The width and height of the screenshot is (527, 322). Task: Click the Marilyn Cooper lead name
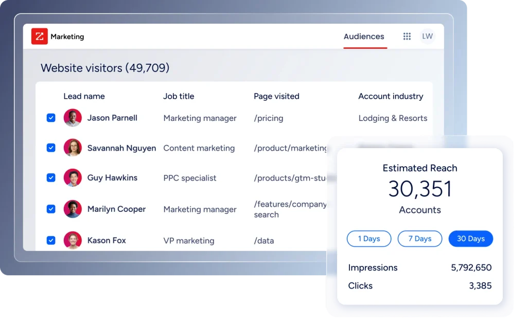click(117, 209)
